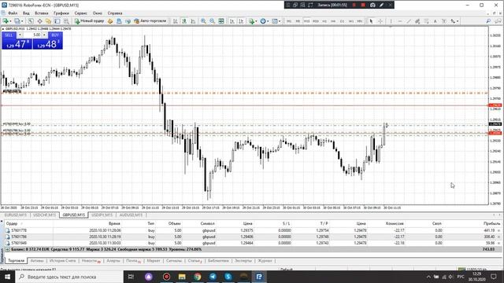The image size is (504, 283).
Task: Open the Profiles icon
Action: [17, 21]
